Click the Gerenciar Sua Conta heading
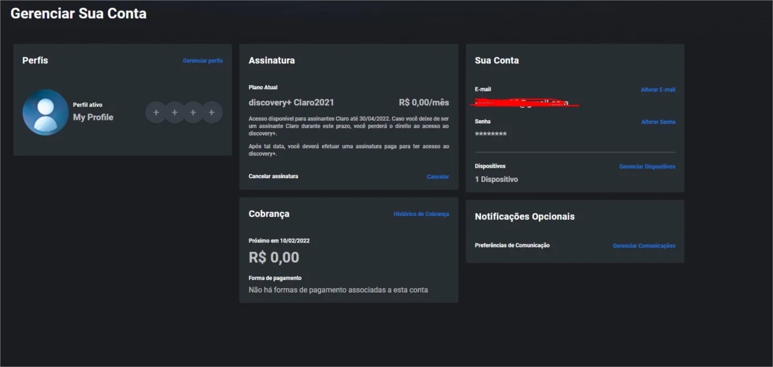The height and width of the screenshot is (367, 773). point(78,14)
